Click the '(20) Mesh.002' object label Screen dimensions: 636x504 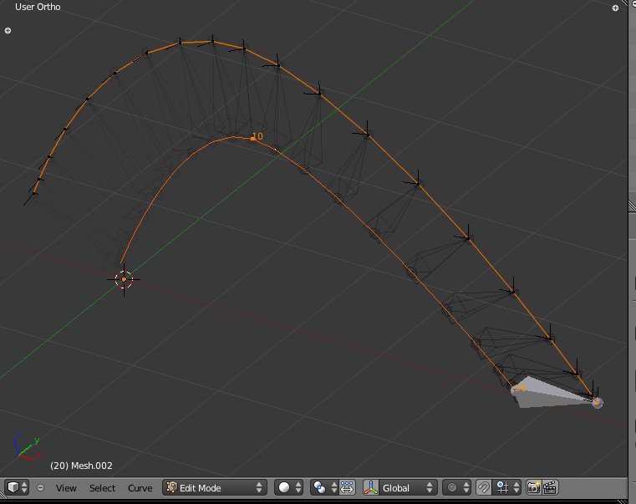click(x=81, y=466)
